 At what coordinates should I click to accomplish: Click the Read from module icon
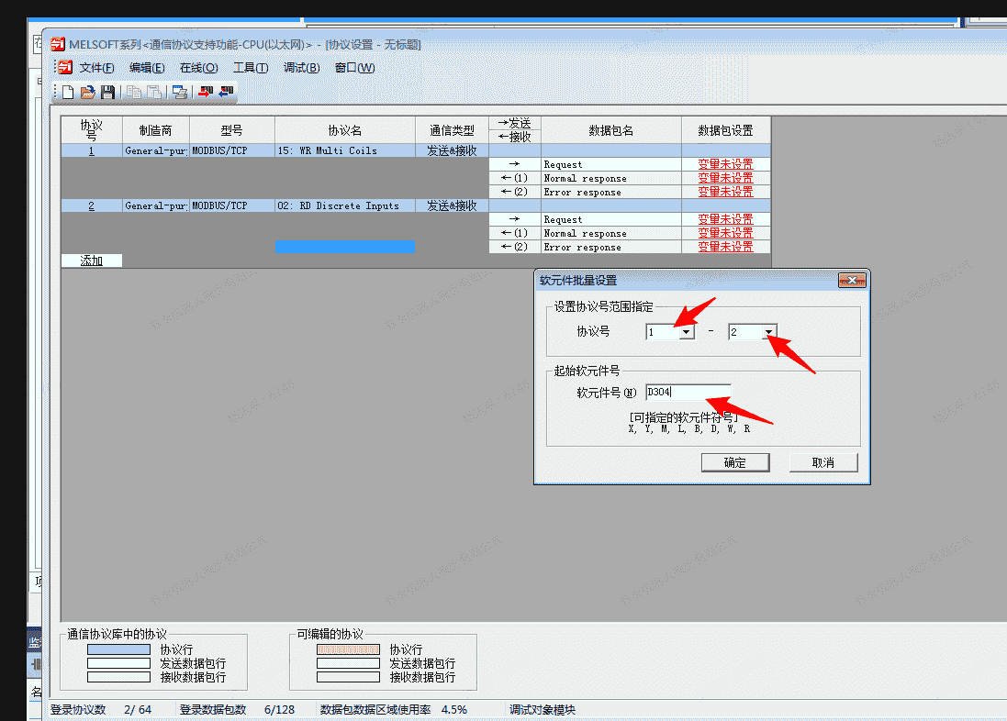(x=226, y=92)
